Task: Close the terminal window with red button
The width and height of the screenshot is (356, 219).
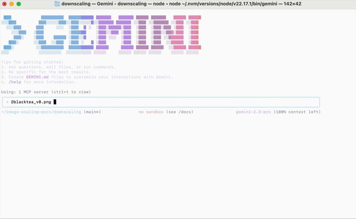Action: coord(4,4)
